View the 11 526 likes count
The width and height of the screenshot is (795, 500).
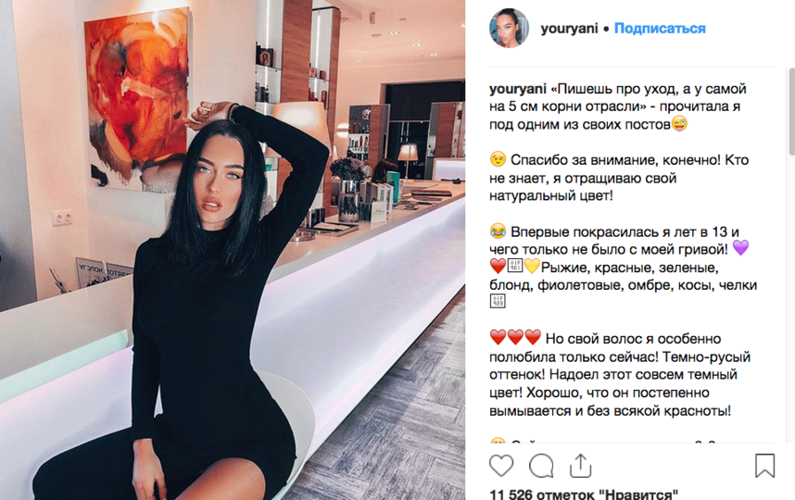tap(584, 494)
